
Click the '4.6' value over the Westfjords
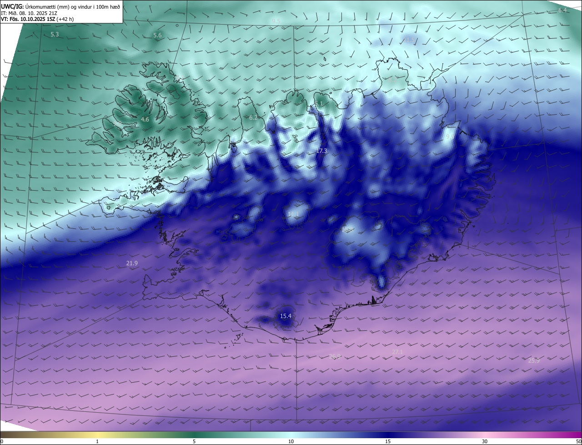point(145,120)
